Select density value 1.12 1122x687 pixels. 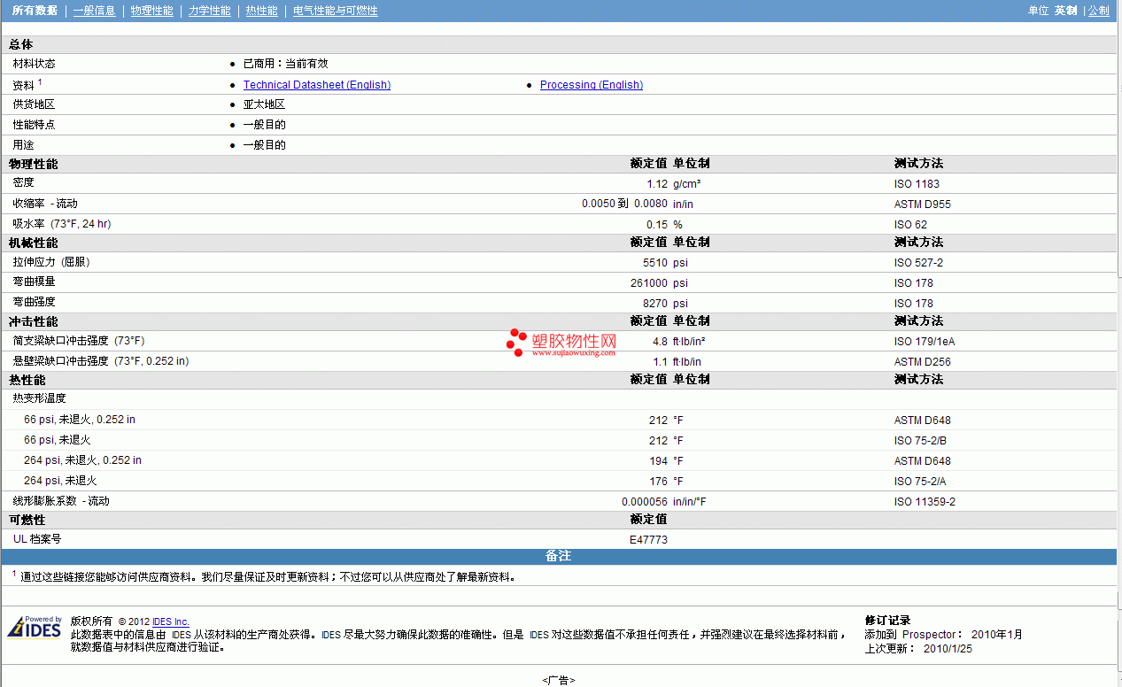point(657,184)
